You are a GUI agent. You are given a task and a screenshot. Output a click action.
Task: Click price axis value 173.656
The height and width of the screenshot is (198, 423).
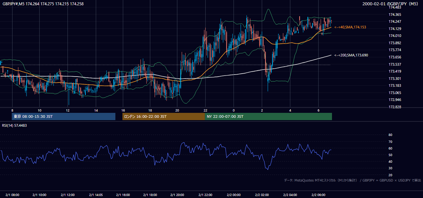coord(395,57)
